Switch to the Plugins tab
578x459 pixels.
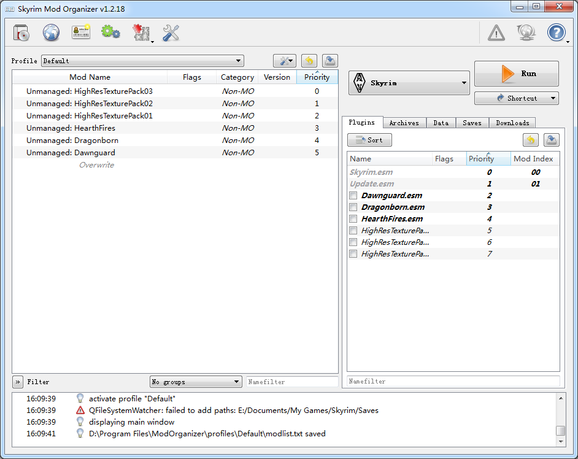click(361, 122)
